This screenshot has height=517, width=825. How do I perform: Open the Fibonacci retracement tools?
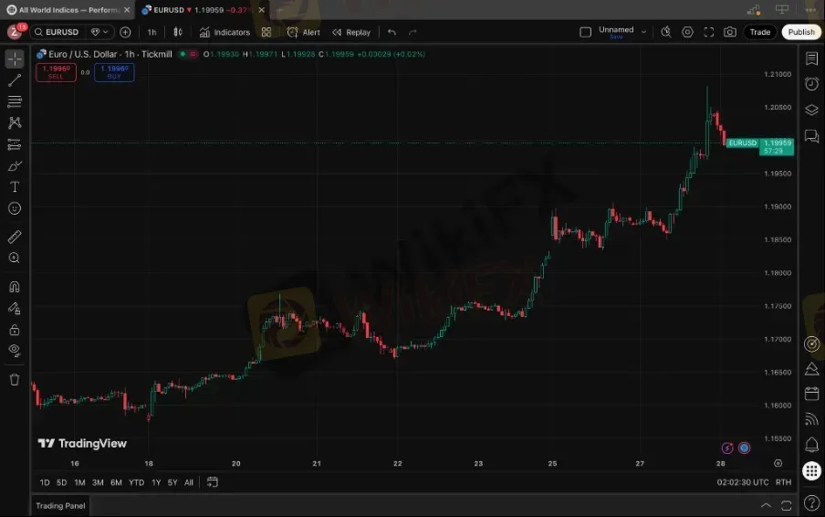click(x=15, y=101)
